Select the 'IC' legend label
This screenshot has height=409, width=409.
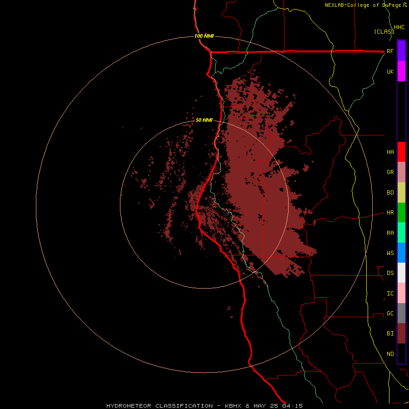point(390,294)
